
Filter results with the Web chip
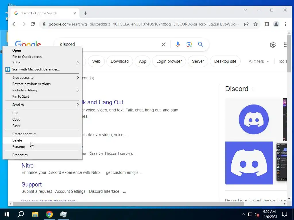click(96, 61)
